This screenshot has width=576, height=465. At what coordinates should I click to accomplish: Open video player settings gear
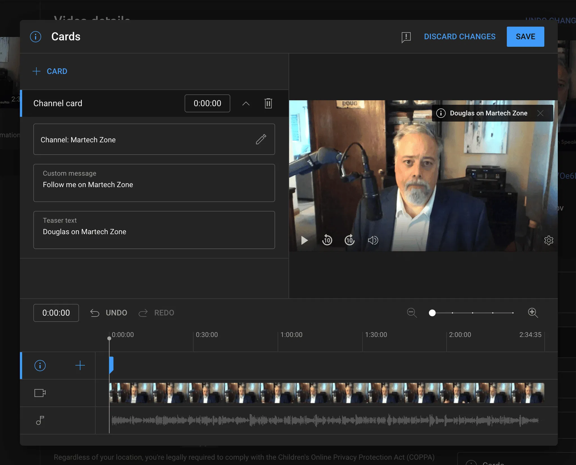[548, 240]
